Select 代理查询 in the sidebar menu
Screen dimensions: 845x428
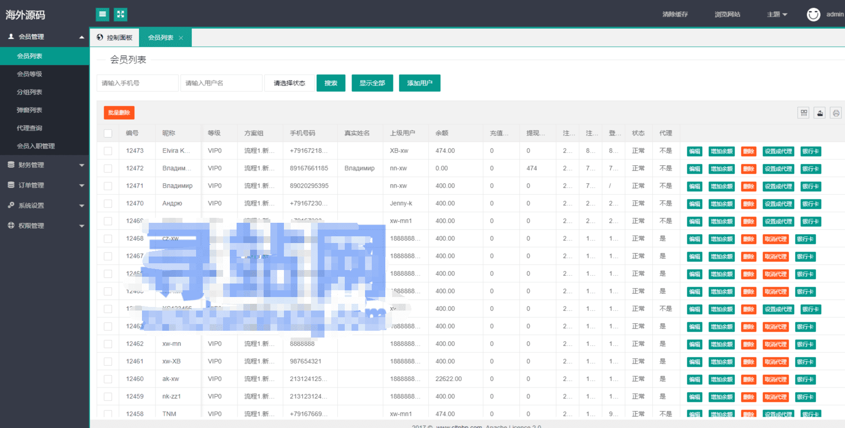[29, 128]
